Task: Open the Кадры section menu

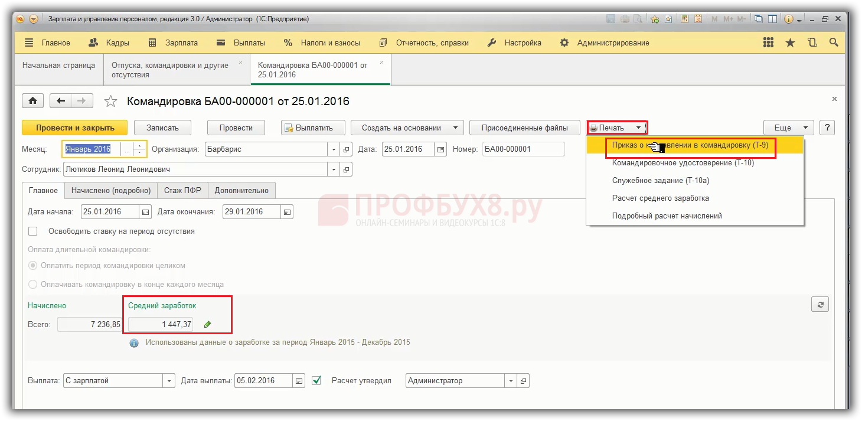Action: coord(109,43)
